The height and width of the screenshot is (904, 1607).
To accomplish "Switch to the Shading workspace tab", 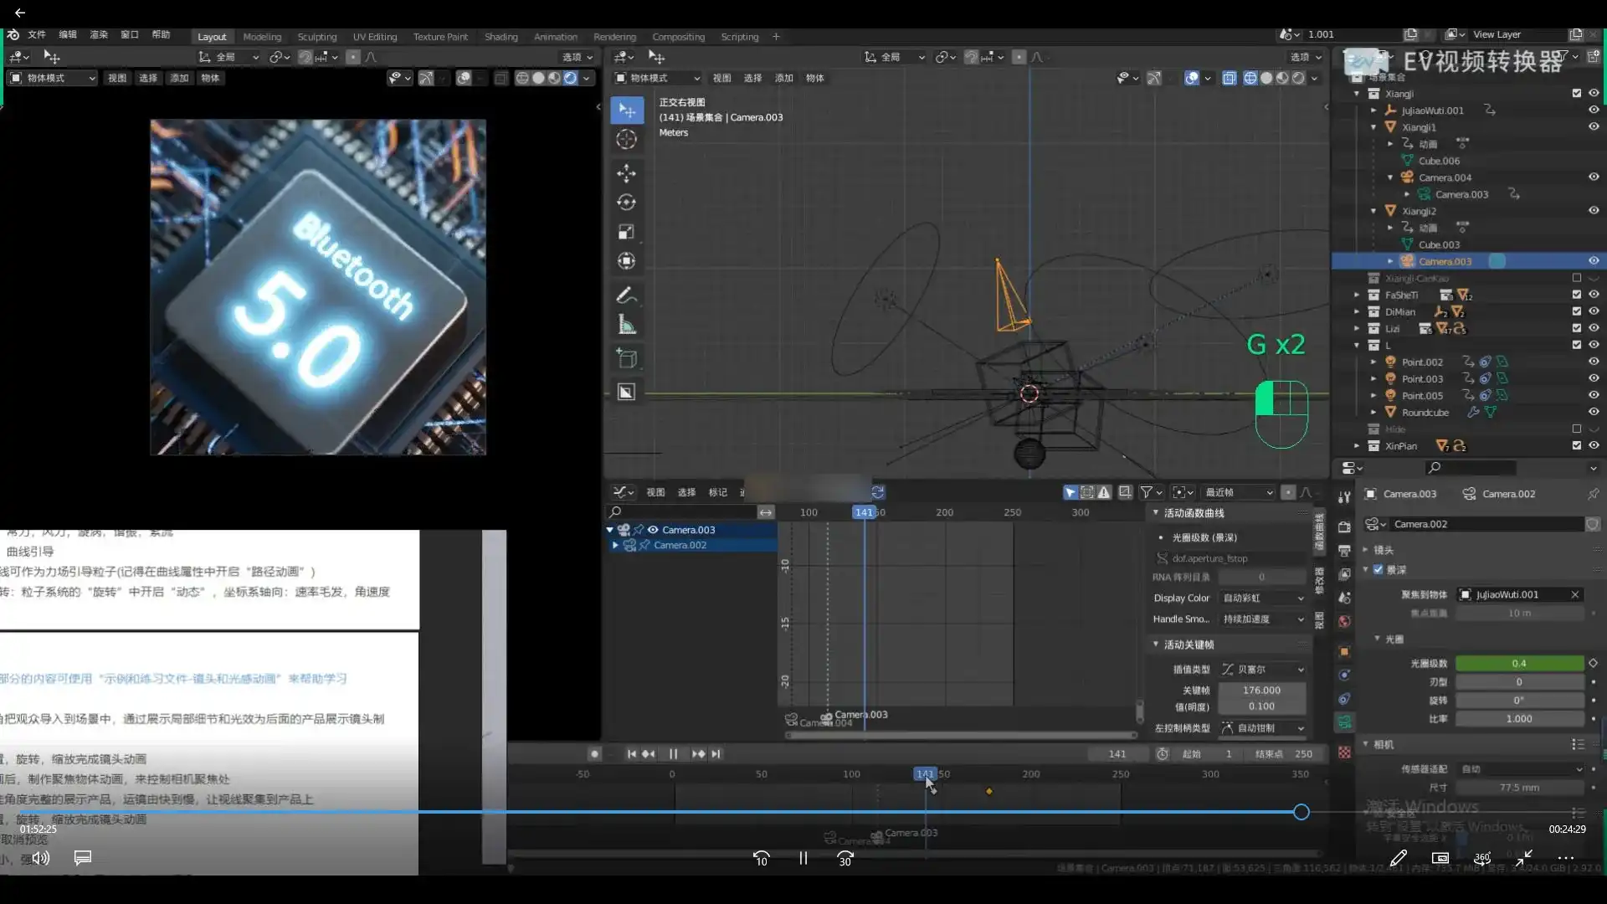I will (x=501, y=37).
